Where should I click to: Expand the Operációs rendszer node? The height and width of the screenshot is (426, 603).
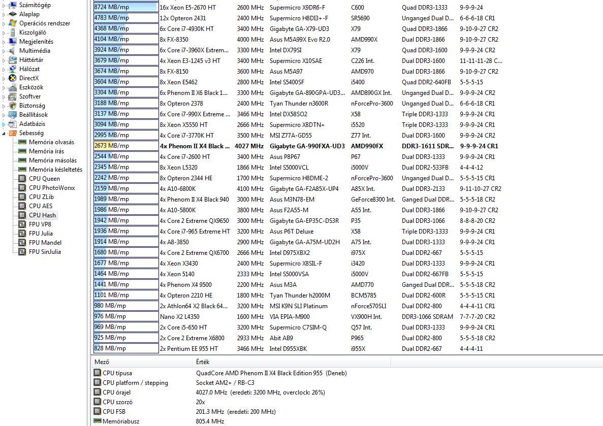click(4, 23)
